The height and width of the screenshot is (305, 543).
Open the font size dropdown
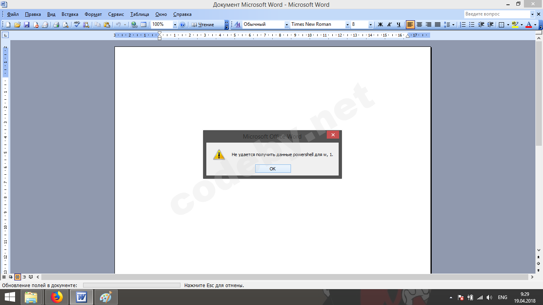[x=370, y=25]
